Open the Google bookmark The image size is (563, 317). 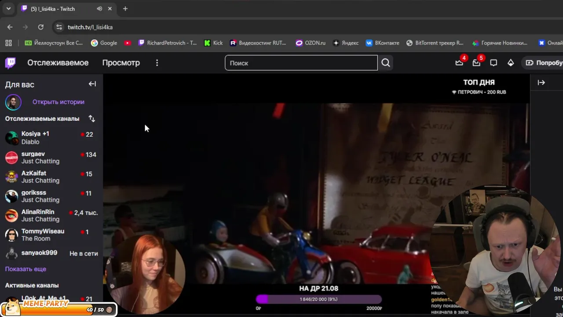pos(104,43)
